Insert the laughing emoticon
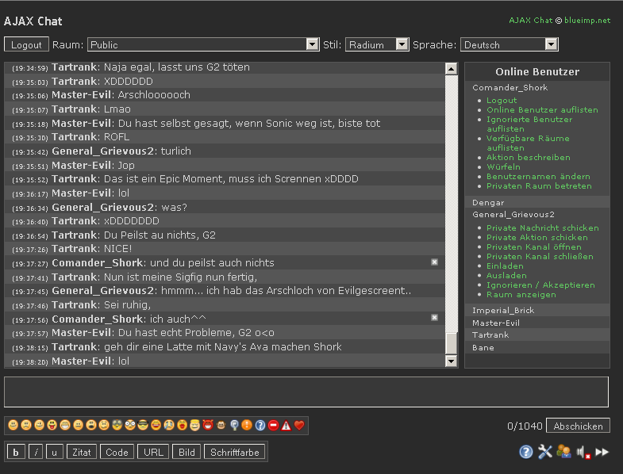The width and height of the screenshot is (623, 474). pyautogui.click(x=156, y=426)
